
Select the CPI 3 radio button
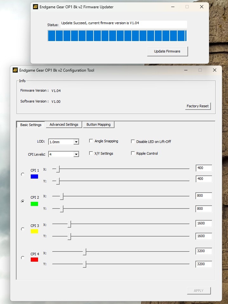click(x=23, y=229)
